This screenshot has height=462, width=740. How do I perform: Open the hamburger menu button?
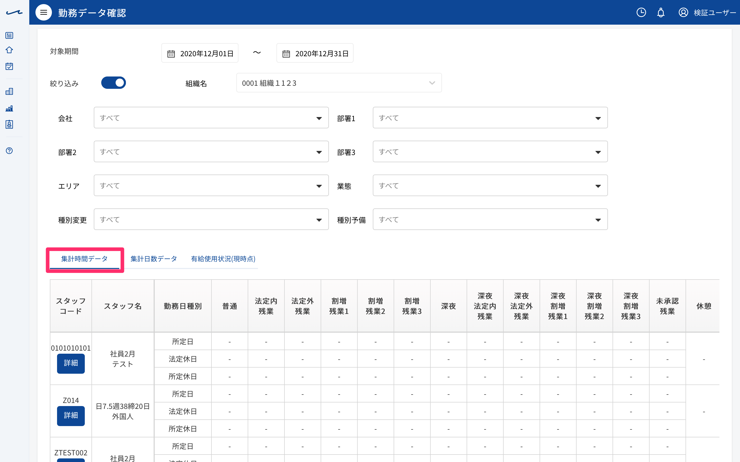pyautogui.click(x=44, y=13)
